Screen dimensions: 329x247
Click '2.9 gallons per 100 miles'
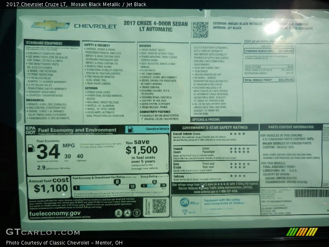click(x=53, y=168)
